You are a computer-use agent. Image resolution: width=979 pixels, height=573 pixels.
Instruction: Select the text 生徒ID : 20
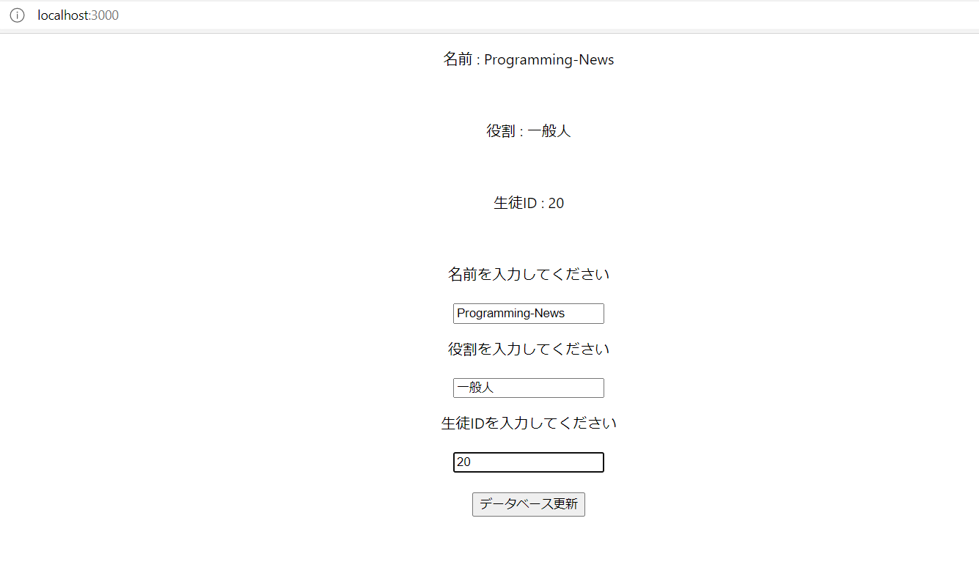click(529, 203)
